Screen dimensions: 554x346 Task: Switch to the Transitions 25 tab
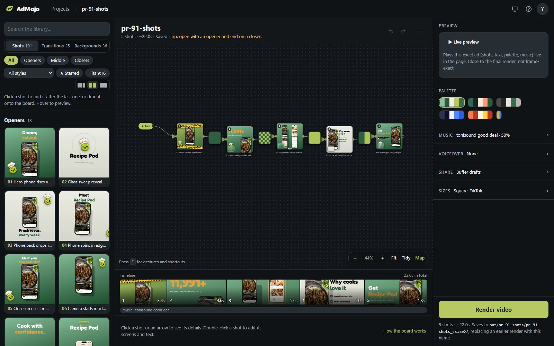tap(56, 46)
